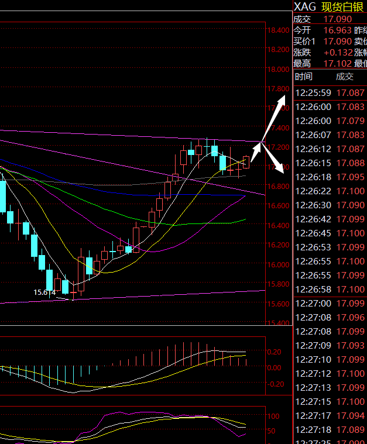
Task: Select the 12:27:00 trade row
Action: pyautogui.click(x=330, y=303)
